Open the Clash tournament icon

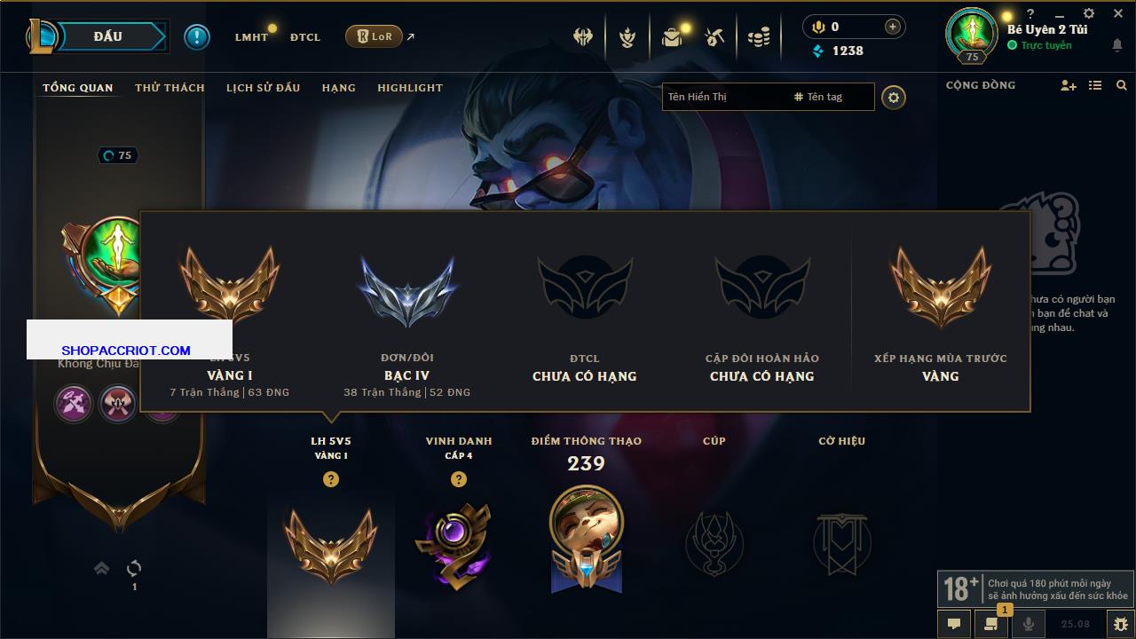583,37
